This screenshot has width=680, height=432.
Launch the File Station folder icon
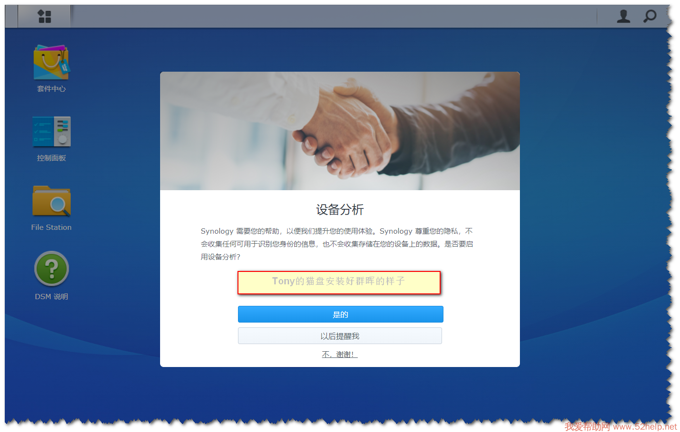(52, 201)
